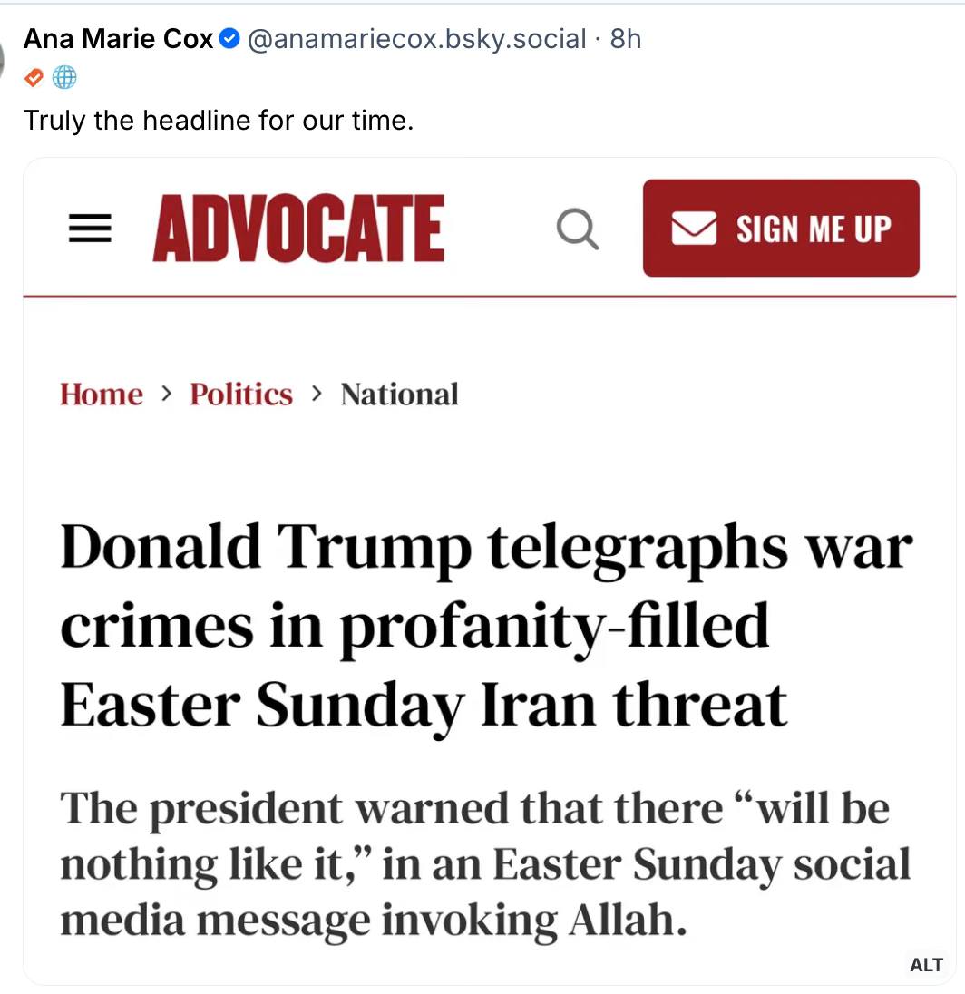The width and height of the screenshot is (965, 994).
Task: Click the ADVOCATE logo
Action: click(298, 229)
